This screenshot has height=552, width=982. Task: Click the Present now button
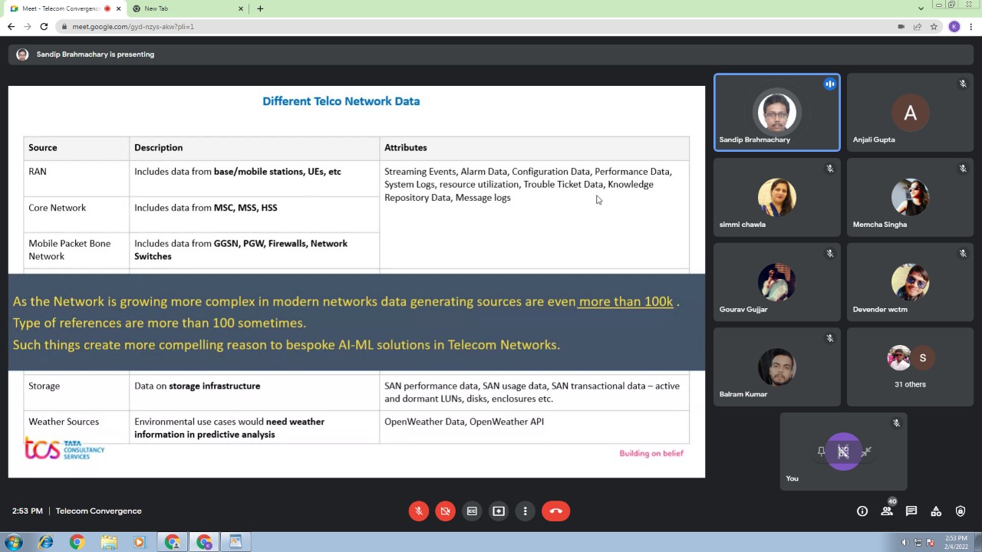click(x=499, y=511)
